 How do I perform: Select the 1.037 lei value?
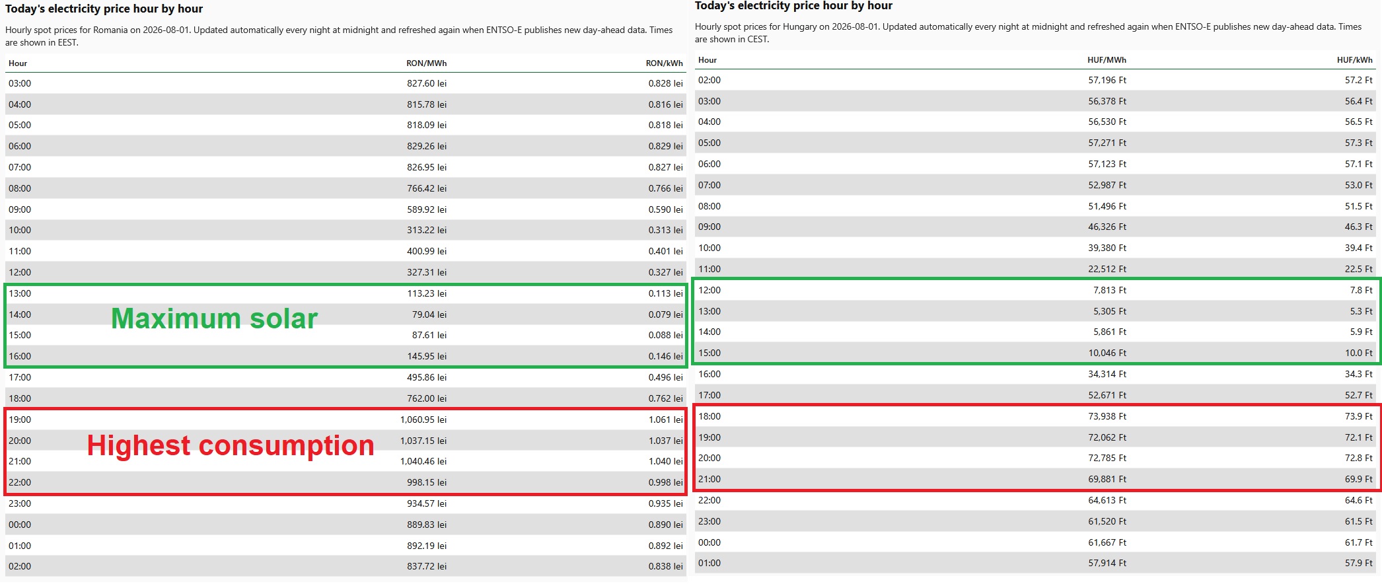pos(665,441)
